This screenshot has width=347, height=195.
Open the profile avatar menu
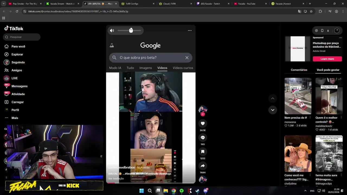pos(337,31)
